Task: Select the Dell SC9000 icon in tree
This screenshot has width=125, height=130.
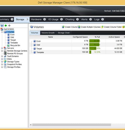Action: [x=2, y=29]
